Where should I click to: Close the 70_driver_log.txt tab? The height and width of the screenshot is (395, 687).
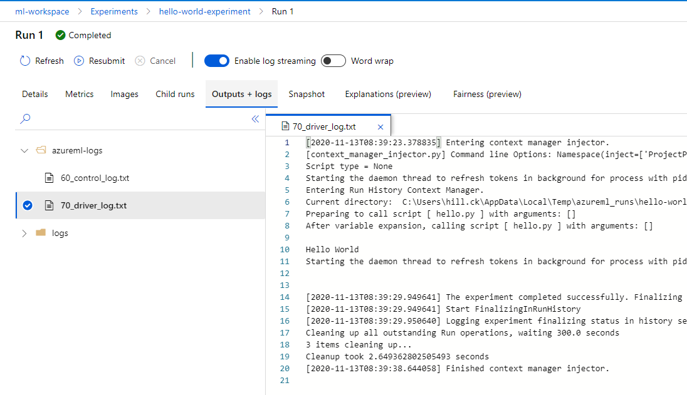380,127
